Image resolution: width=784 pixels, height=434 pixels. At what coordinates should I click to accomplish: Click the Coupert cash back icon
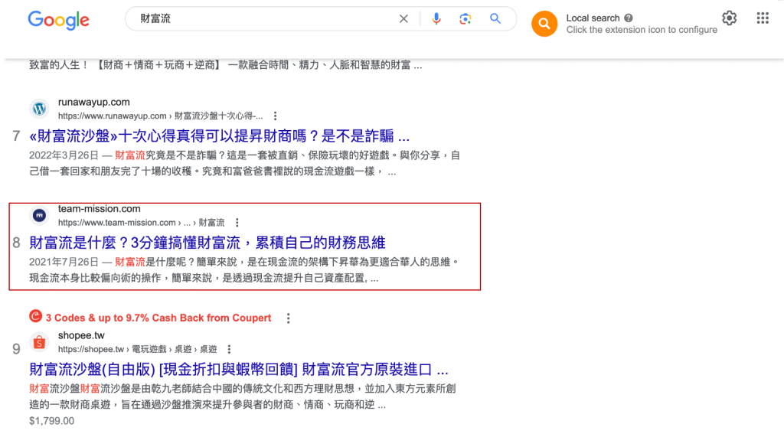[x=35, y=316]
